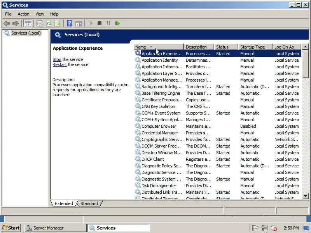Image resolution: width=311 pixels, height=233 pixels.
Task: Sort by Name column header
Action: (x=159, y=47)
